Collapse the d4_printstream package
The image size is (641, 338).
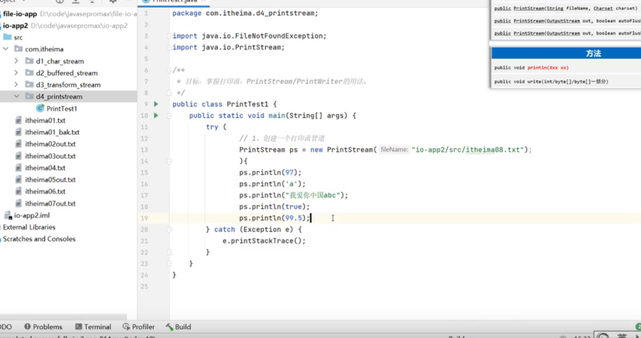(16, 97)
